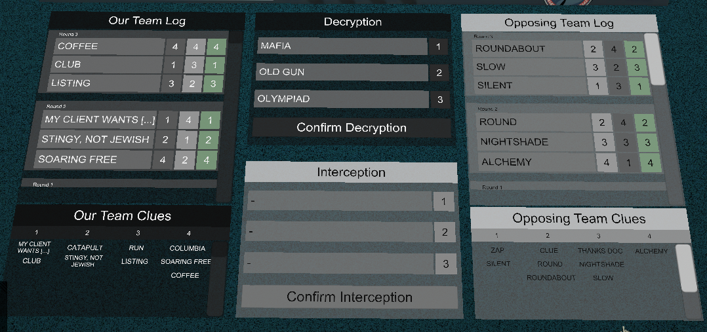Viewport: 707px width, 332px height.
Task: Click green code 4 in ALCHEMY row
Action: click(x=650, y=163)
